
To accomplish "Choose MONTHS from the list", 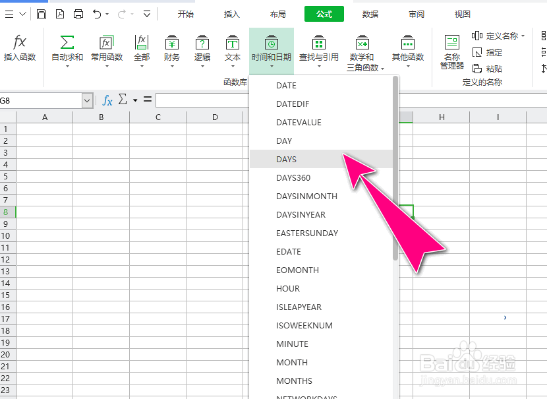I will pyautogui.click(x=321, y=381).
